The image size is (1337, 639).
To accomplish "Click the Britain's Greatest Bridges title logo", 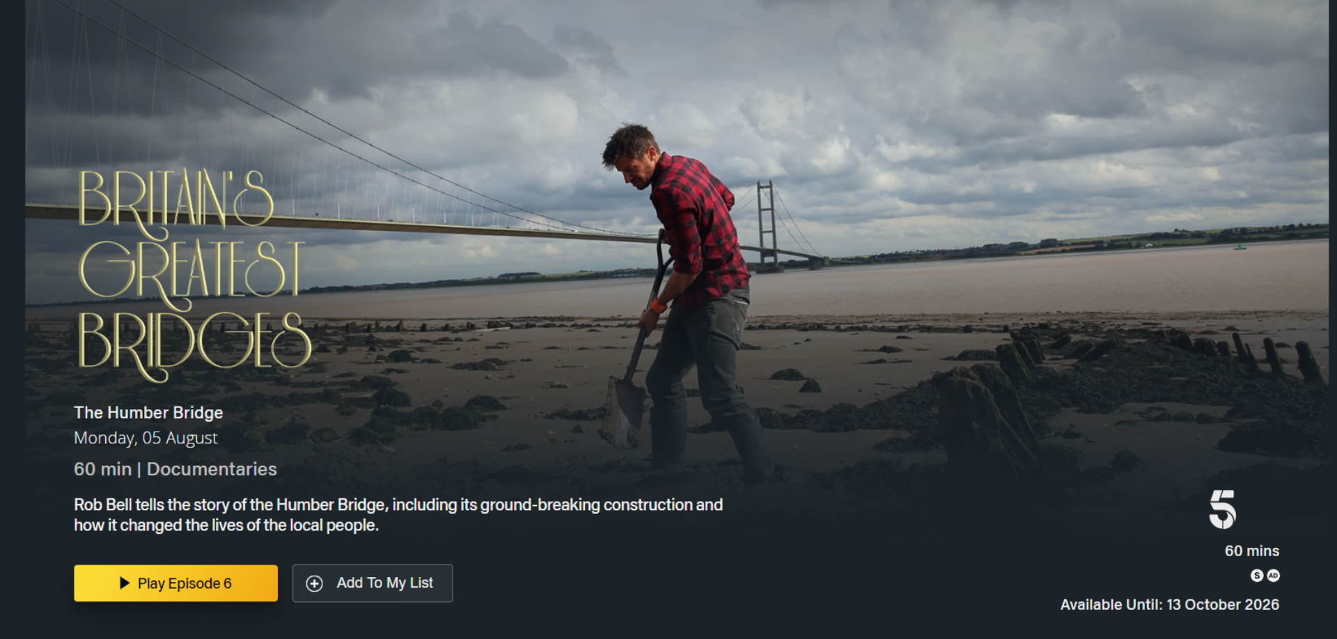I will [194, 275].
